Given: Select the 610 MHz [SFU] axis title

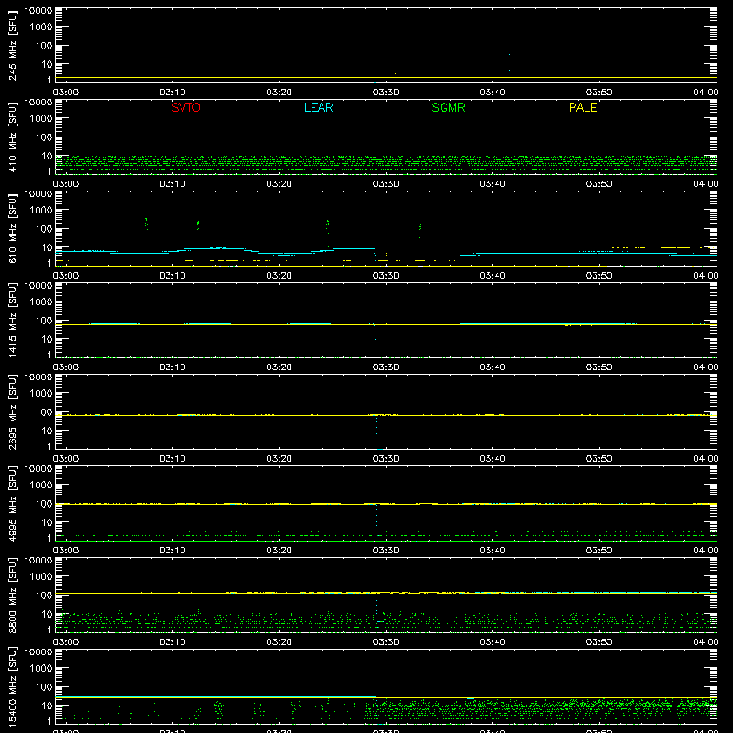Looking at the screenshot, I should click(12, 229).
